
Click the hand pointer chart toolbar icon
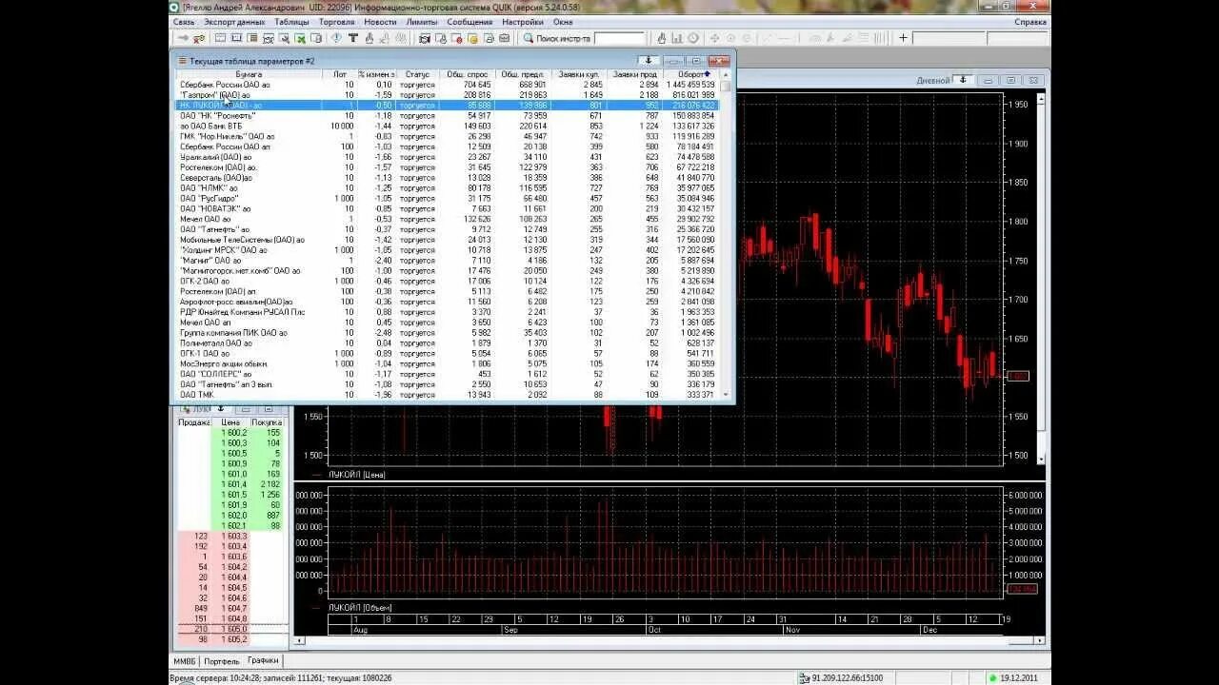tap(662, 38)
